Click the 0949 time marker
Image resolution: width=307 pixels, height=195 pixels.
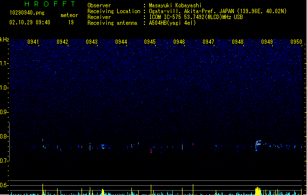[267, 42]
